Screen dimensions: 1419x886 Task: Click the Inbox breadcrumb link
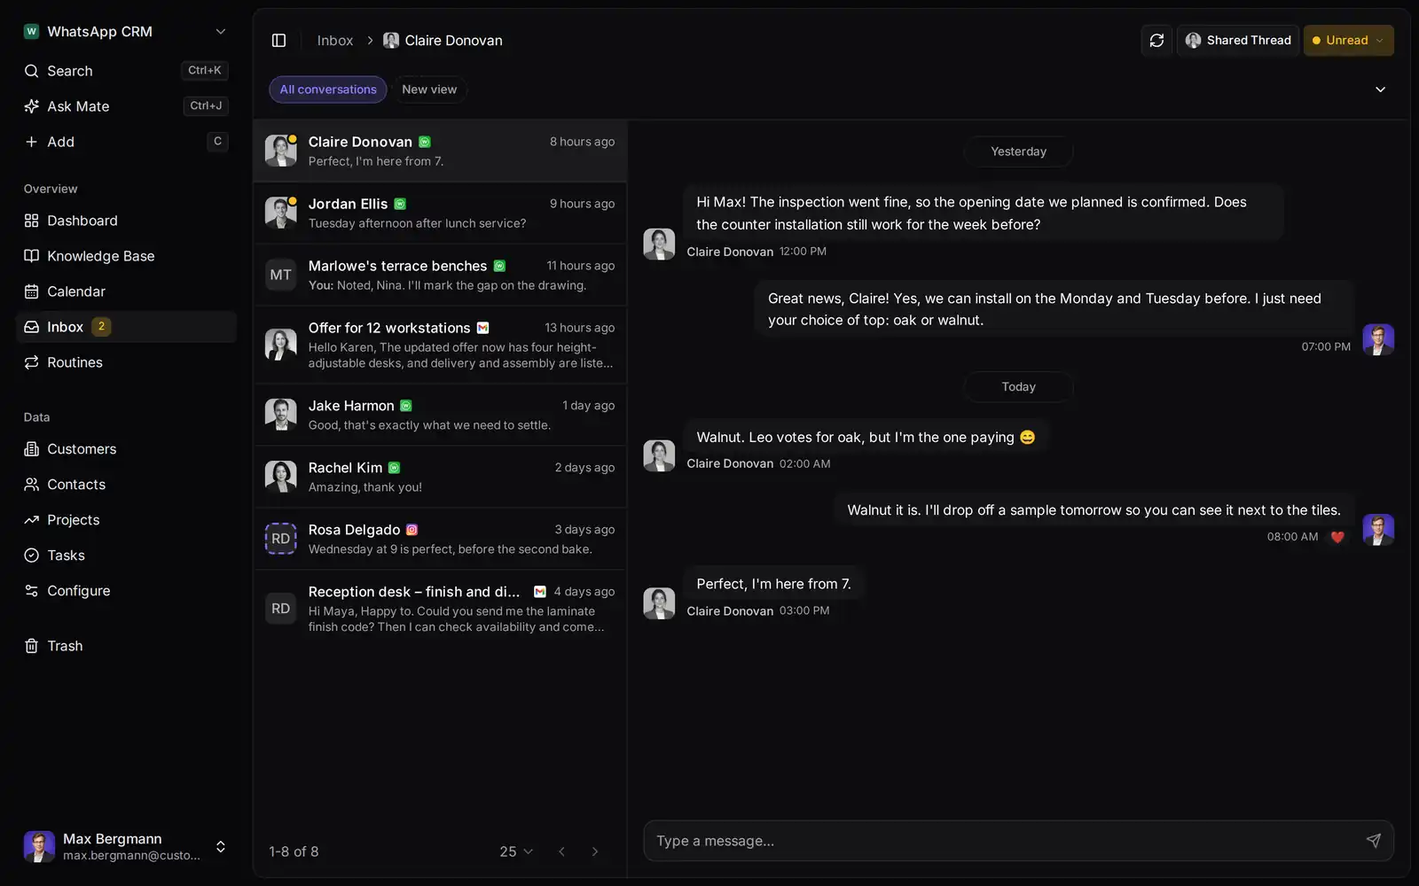[335, 41]
